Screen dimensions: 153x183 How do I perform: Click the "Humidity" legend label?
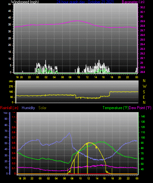[28, 108]
